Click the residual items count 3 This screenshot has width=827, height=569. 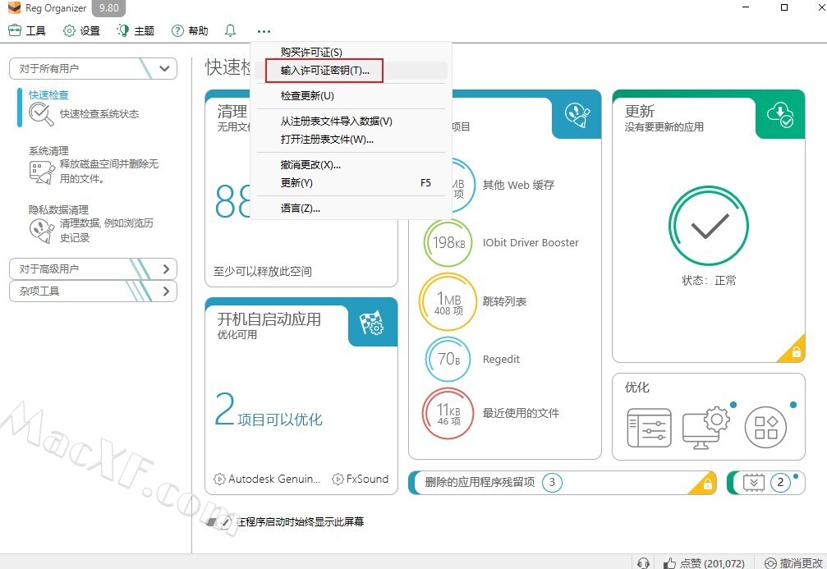pos(552,482)
